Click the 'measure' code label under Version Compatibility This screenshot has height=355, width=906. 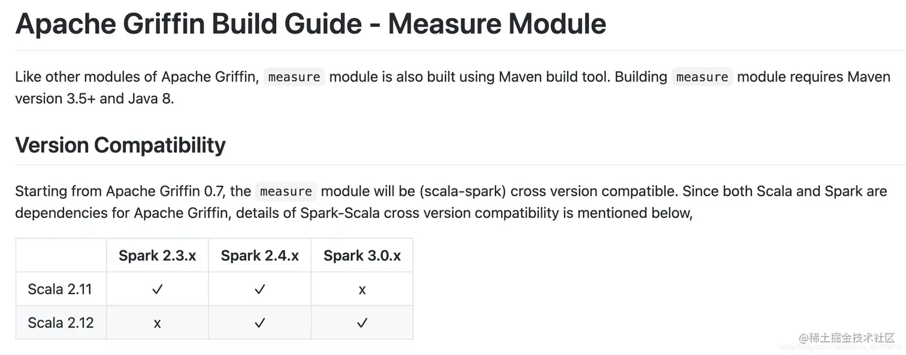click(286, 192)
